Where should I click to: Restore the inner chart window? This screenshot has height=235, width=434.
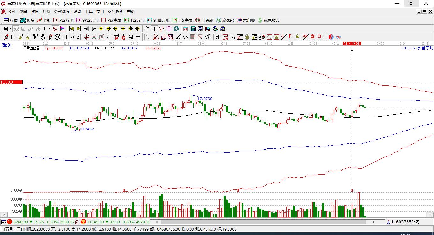pos(424,12)
